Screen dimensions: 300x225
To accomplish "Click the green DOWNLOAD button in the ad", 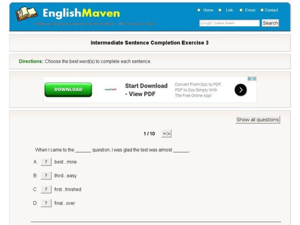I will click(68, 89).
